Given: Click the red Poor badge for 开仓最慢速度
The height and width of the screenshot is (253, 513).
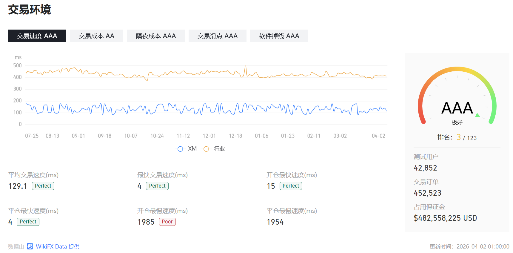Looking at the screenshot, I should coord(167,222).
